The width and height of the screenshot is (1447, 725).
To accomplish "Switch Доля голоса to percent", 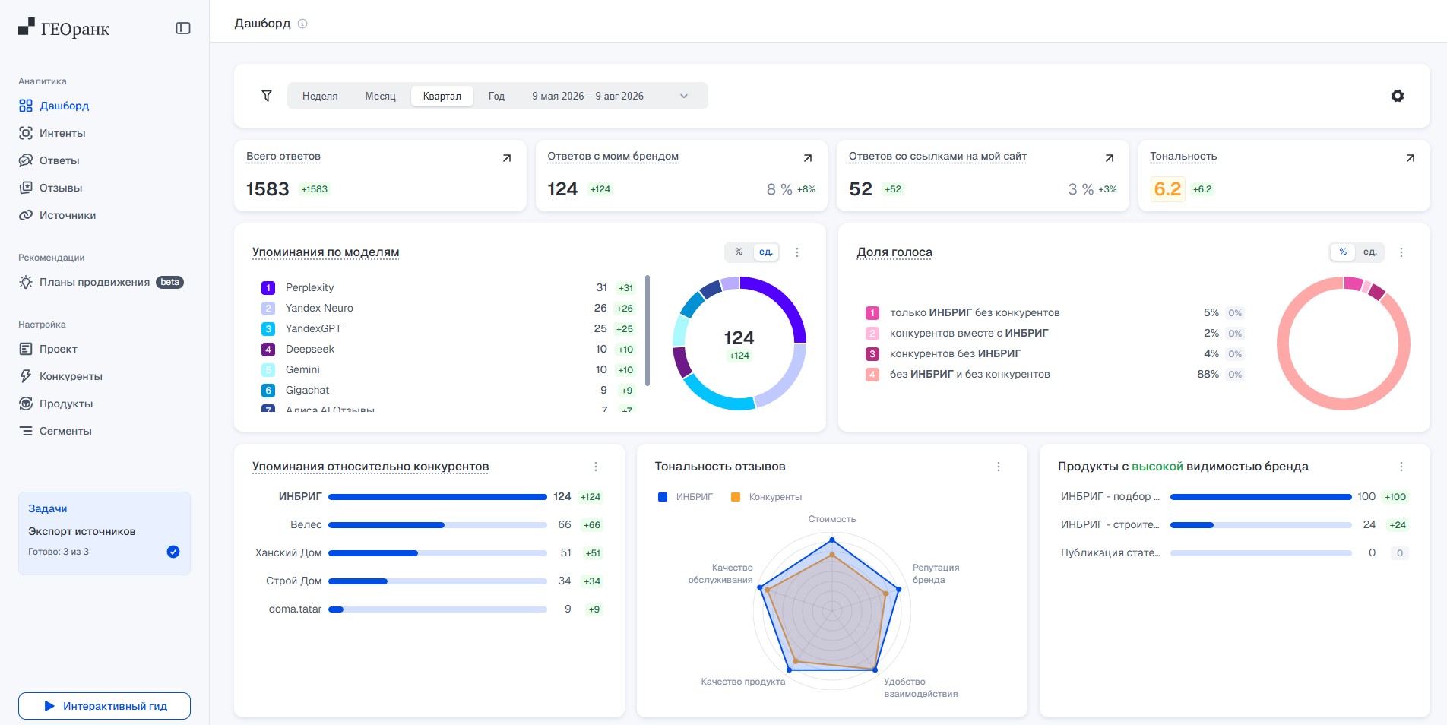I will [1343, 252].
